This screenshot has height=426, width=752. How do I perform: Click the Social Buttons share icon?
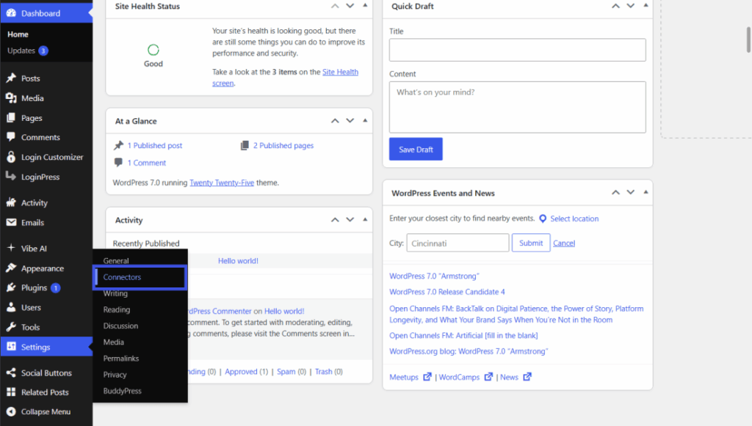pyautogui.click(x=11, y=372)
